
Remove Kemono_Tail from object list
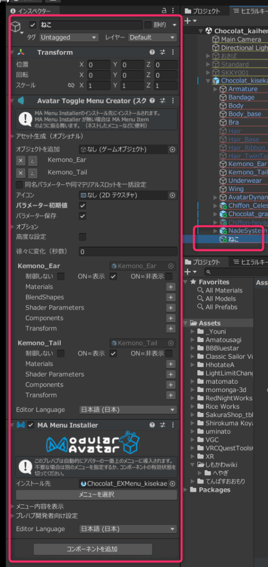click(22, 173)
